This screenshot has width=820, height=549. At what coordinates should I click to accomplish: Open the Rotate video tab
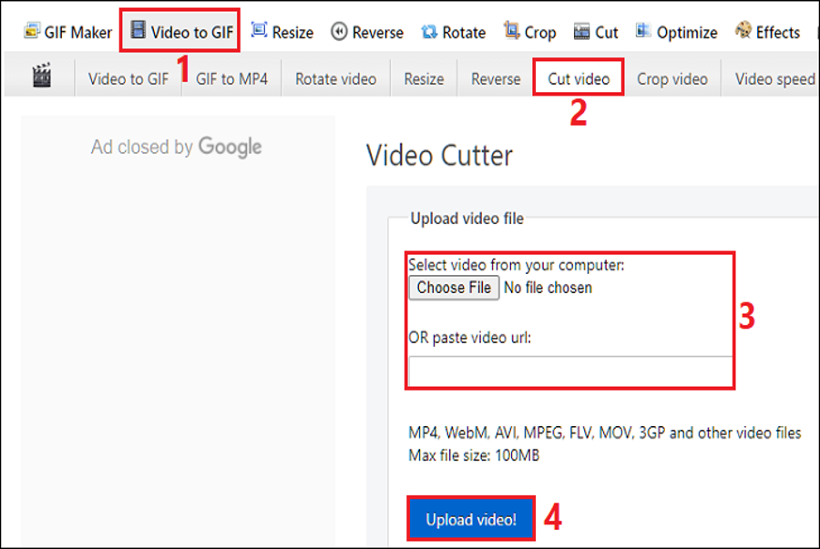pyautogui.click(x=335, y=79)
